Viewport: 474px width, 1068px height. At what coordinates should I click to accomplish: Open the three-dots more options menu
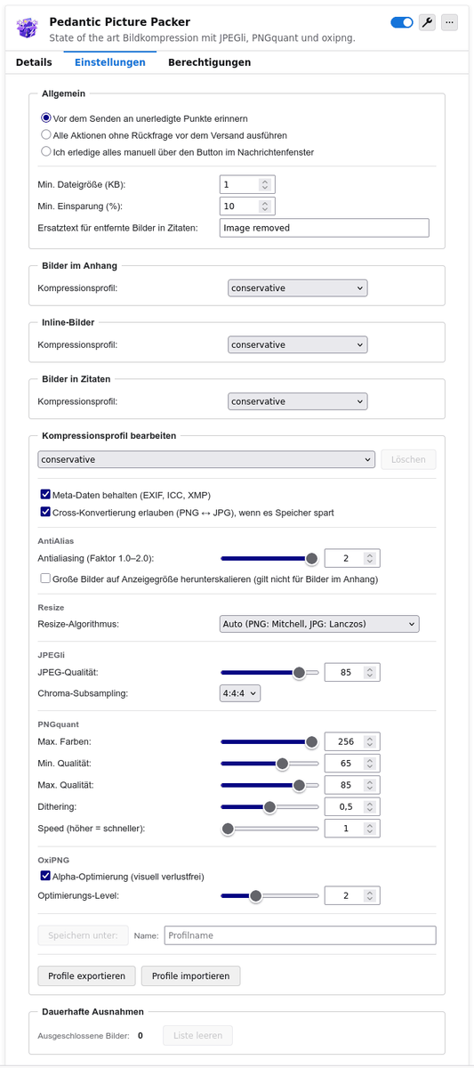click(x=450, y=22)
